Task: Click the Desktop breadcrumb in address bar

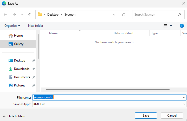Action: tap(53, 15)
